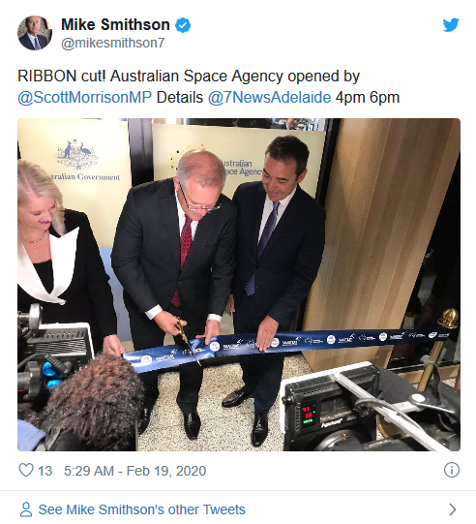
Task: View the ribbon cutting photo
Action: (239, 285)
